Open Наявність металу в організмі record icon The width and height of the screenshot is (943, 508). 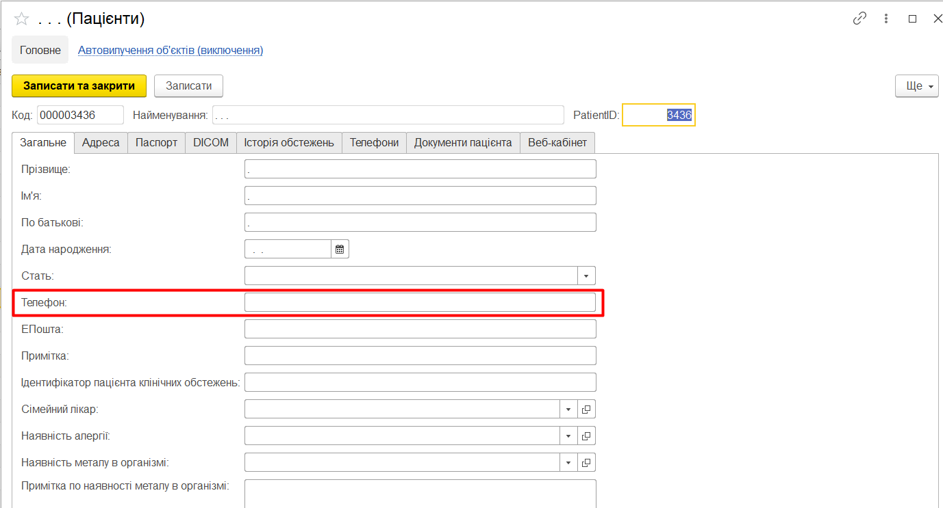point(586,463)
